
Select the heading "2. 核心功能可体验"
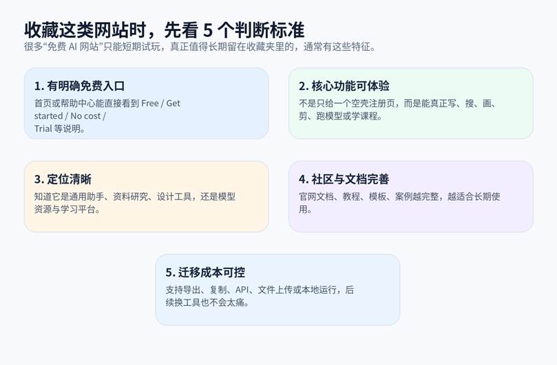(x=344, y=86)
